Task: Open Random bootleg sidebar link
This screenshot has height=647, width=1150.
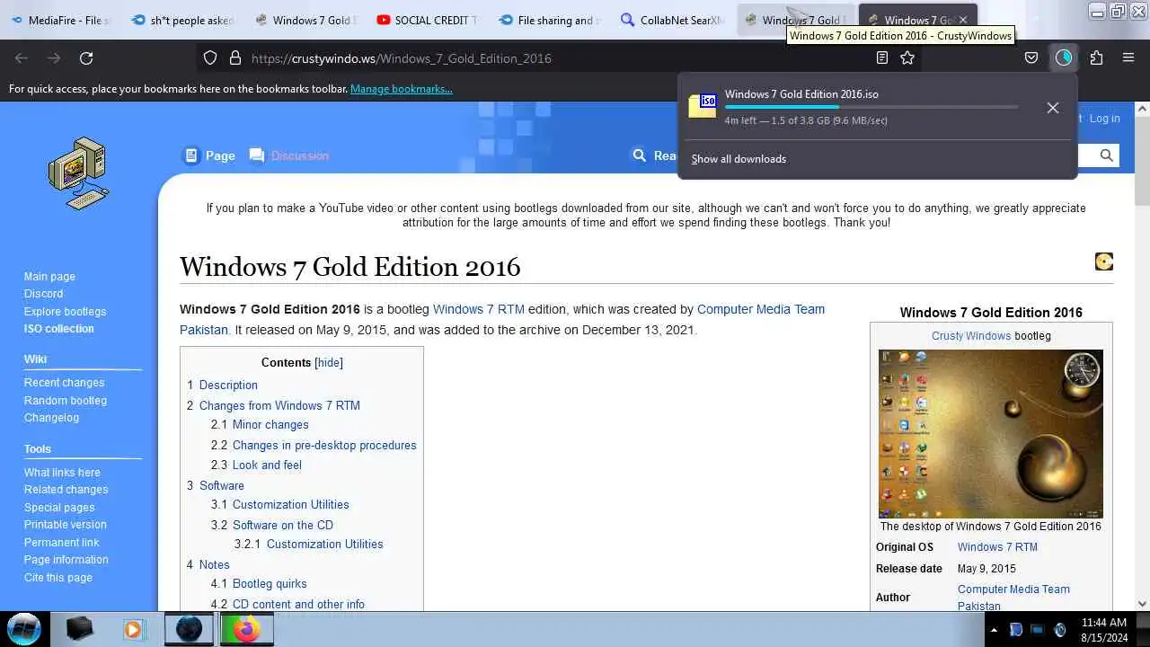Action: [66, 401]
